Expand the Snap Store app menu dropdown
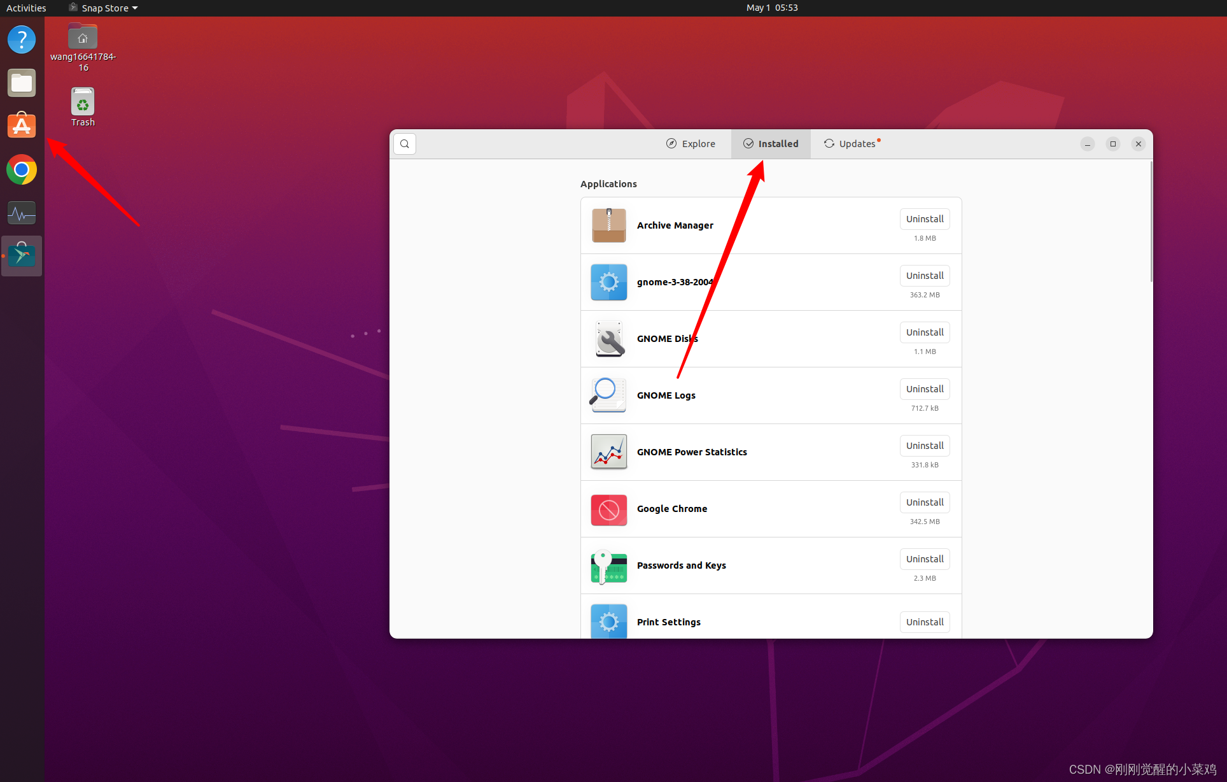 click(105, 8)
